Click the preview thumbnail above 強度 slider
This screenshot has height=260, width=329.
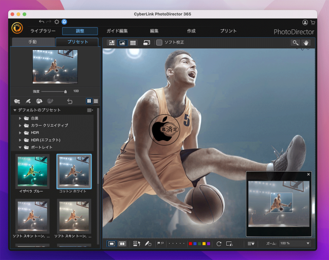point(55,66)
